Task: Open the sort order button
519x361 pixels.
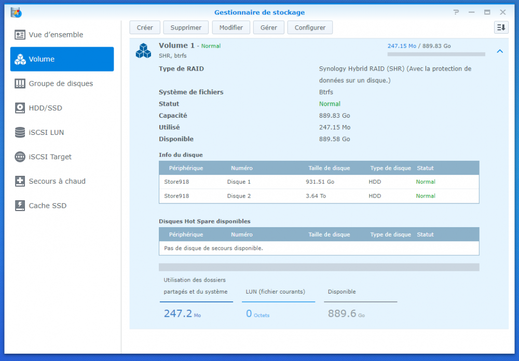Action: click(501, 27)
